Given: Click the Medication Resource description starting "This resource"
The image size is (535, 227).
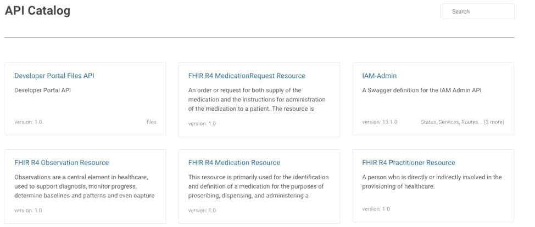Looking at the screenshot, I should 258,186.
